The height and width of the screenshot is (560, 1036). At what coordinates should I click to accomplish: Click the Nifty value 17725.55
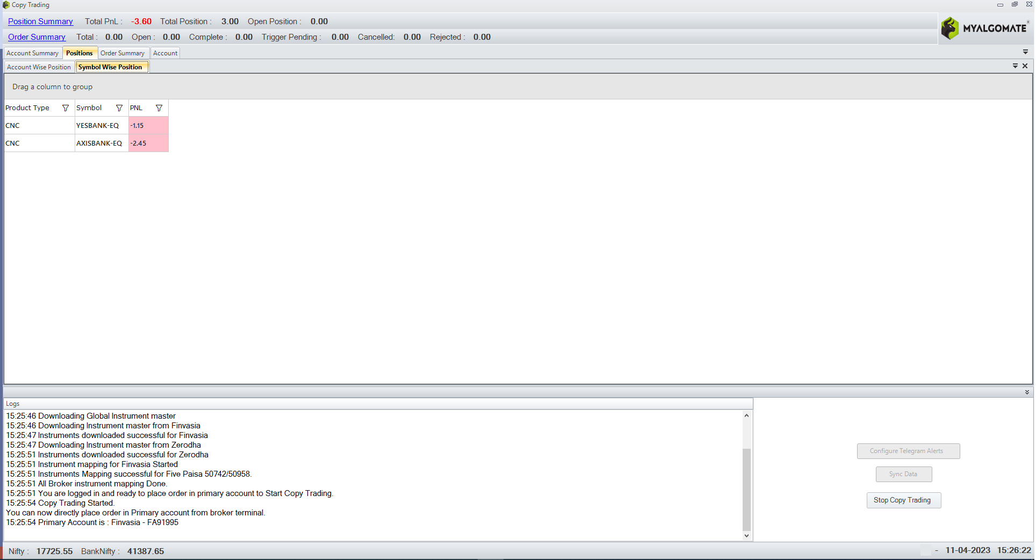coord(54,551)
